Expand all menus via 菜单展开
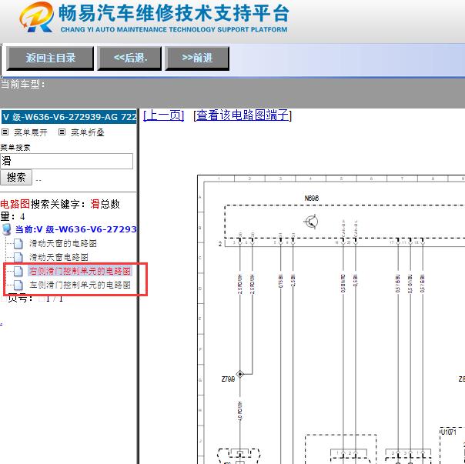Image resolution: width=465 pixels, height=464 pixels. [x=31, y=132]
